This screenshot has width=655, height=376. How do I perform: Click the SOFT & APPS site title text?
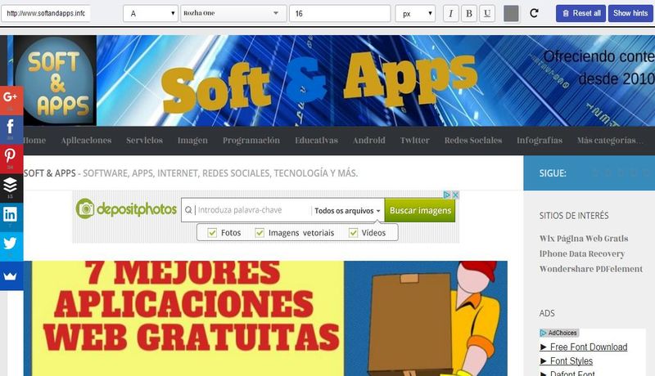50,173
